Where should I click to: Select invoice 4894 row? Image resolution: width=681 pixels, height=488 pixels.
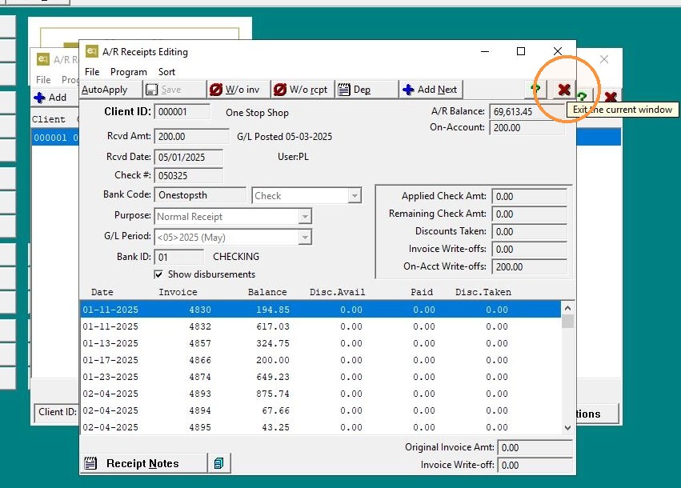click(321, 410)
